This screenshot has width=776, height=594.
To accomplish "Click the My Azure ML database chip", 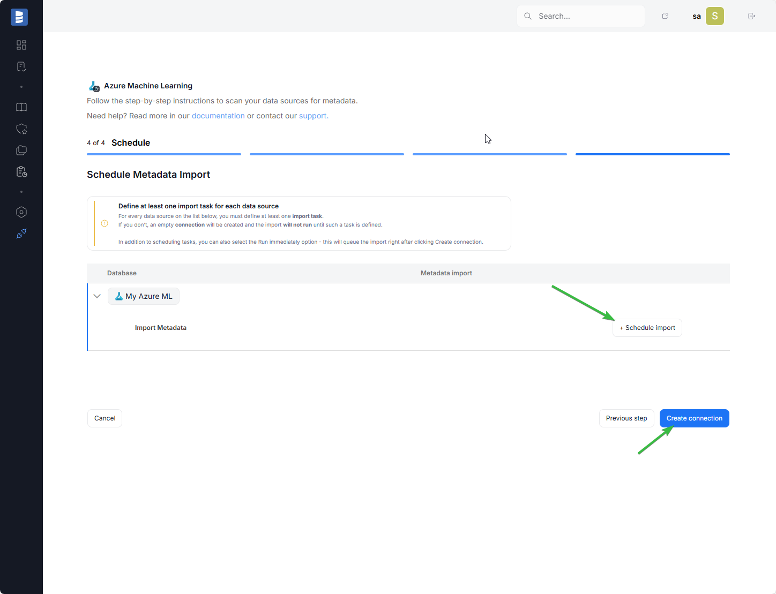I will tap(144, 296).
